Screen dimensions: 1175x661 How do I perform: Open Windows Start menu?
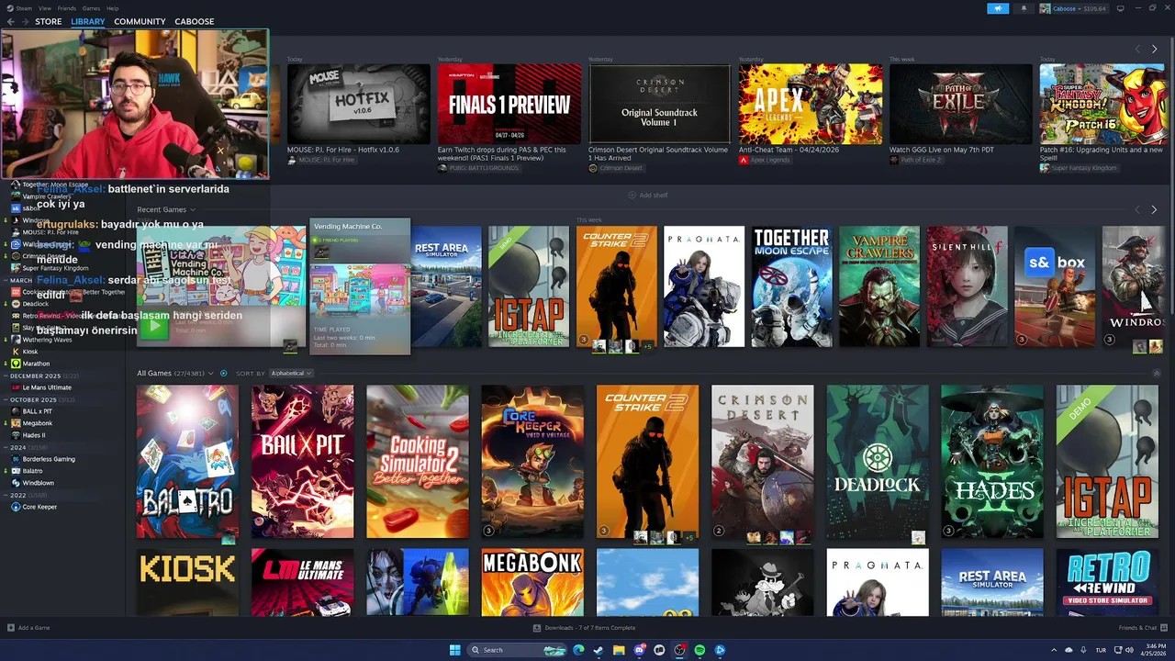point(455,650)
